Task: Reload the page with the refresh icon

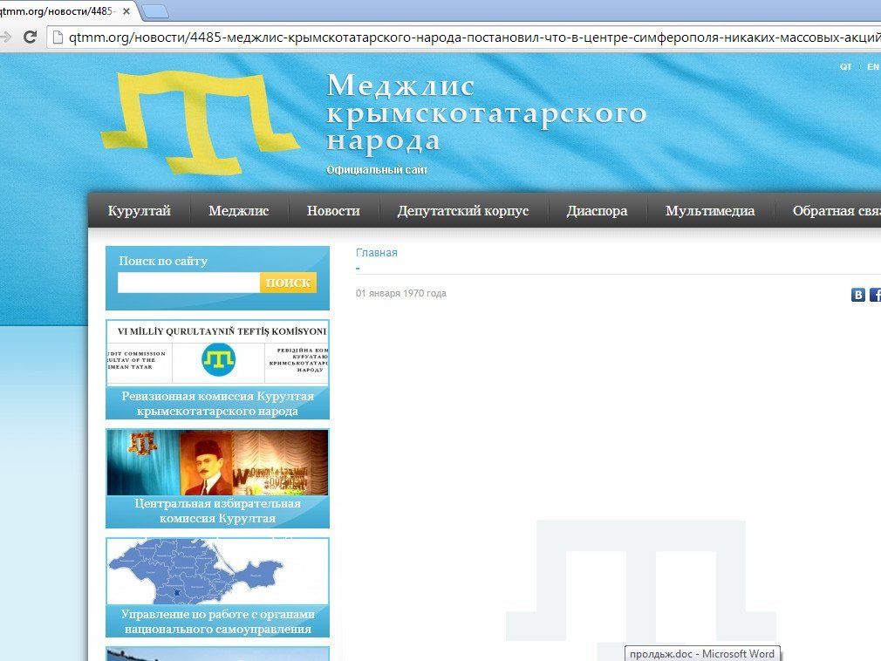Action: (30, 37)
